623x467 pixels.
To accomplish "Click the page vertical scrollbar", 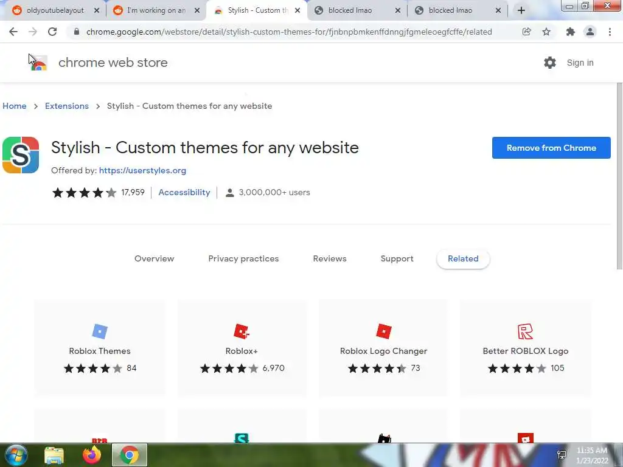I will coord(619,176).
